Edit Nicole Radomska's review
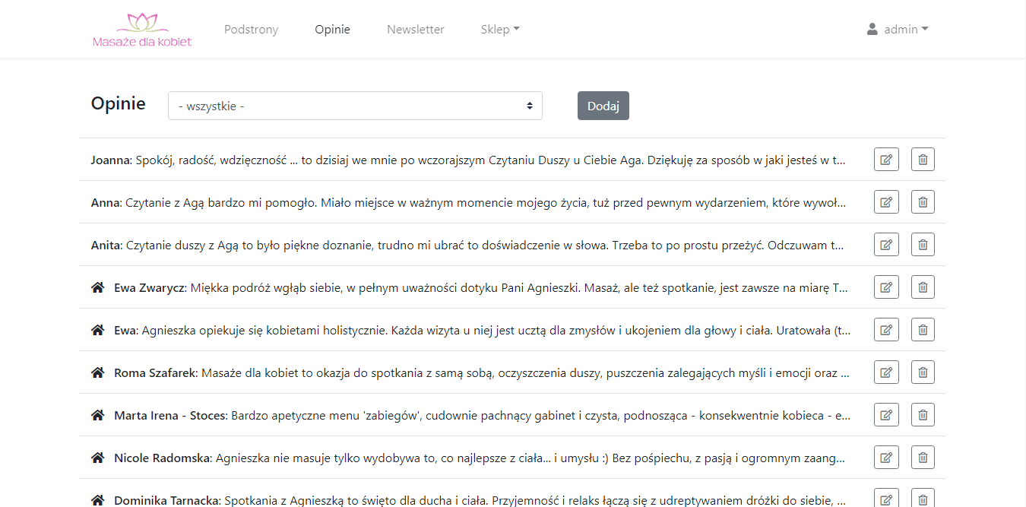This screenshot has width=1026, height=507. 886,457
